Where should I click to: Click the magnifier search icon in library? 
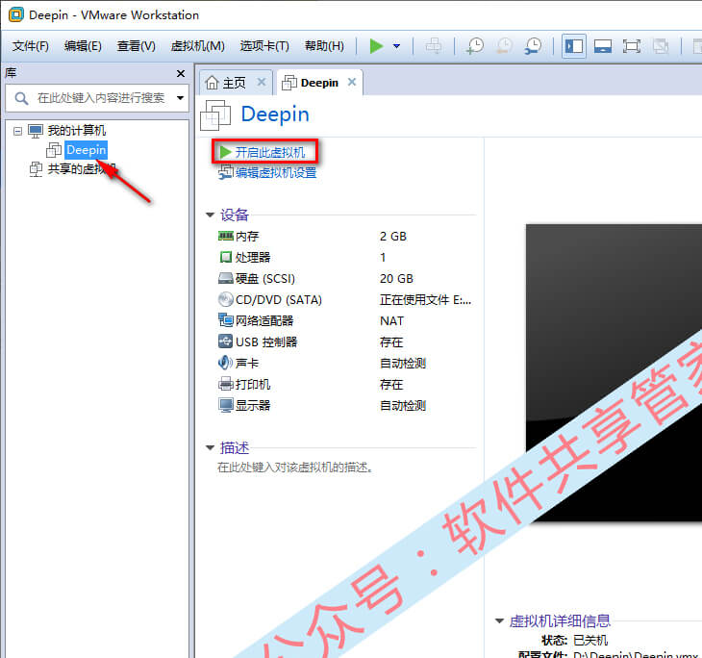[21, 98]
